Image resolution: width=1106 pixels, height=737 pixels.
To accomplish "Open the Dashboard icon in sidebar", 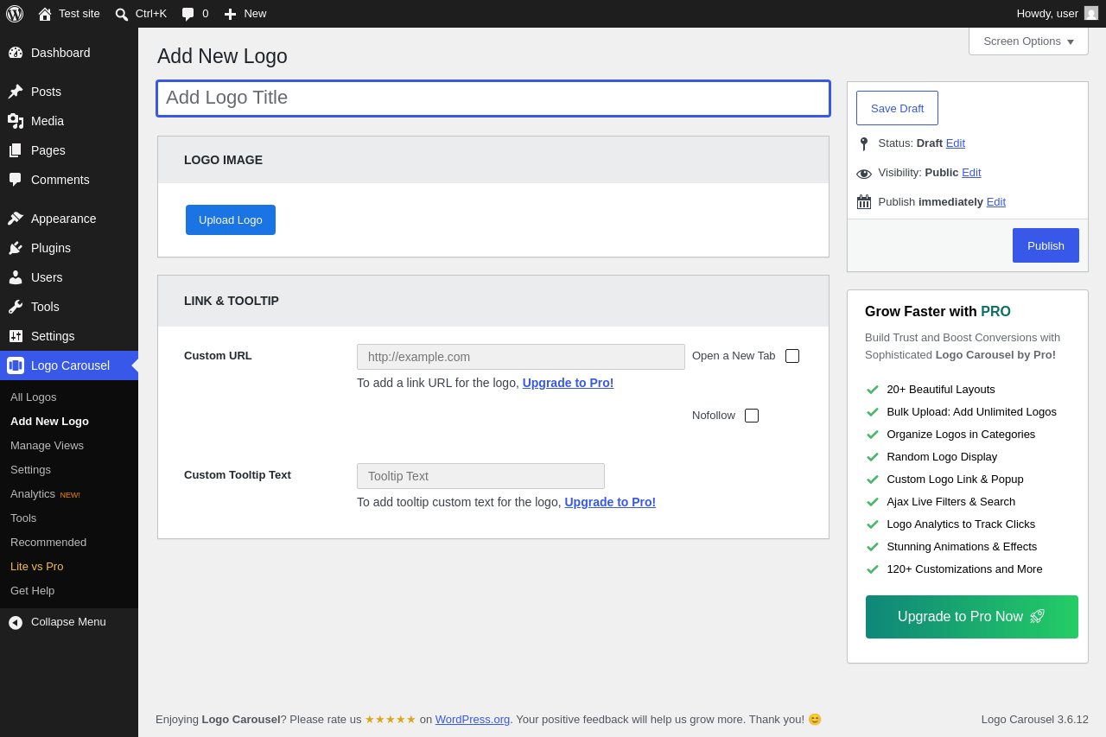I will 16,53.
